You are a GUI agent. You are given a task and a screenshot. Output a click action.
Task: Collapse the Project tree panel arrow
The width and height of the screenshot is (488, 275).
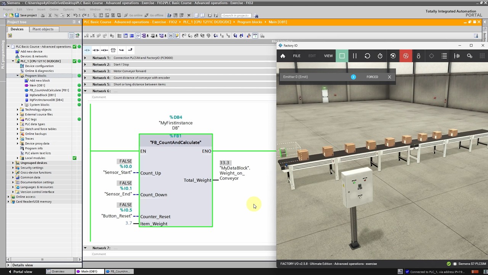79,22
